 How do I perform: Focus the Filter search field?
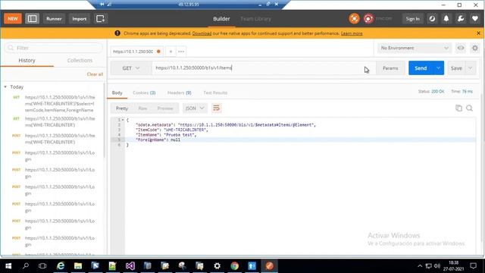(54, 48)
